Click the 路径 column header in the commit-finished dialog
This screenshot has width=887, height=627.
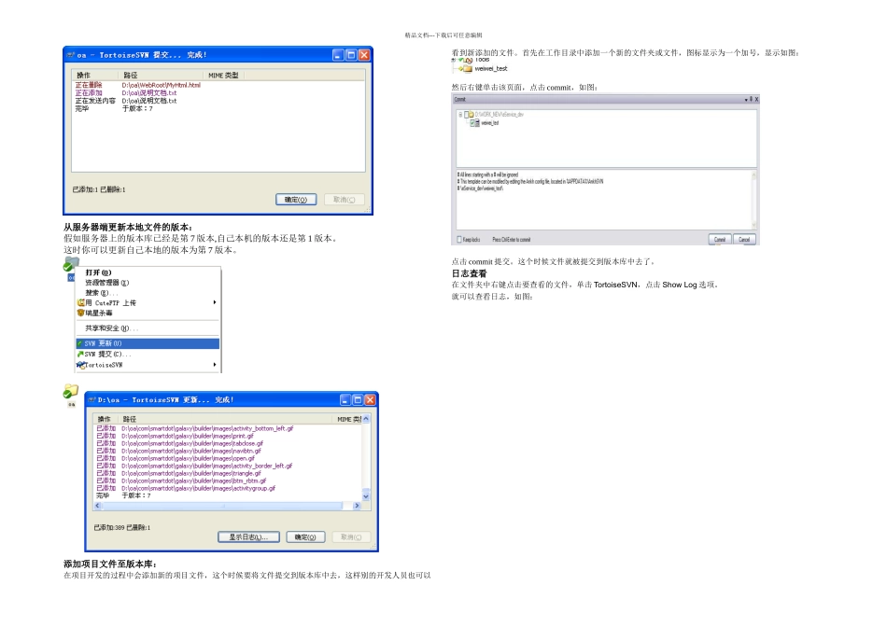point(161,76)
